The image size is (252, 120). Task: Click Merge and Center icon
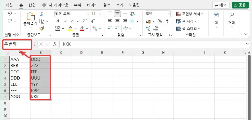point(132,21)
